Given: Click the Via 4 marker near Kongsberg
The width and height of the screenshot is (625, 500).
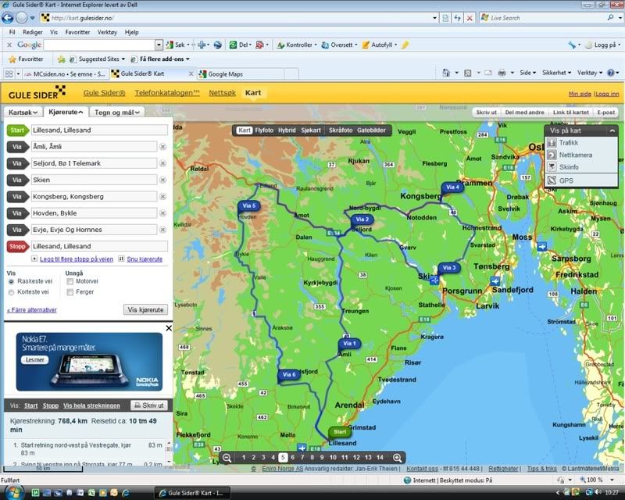Looking at the screenshot, I should (x=452, y=187).
